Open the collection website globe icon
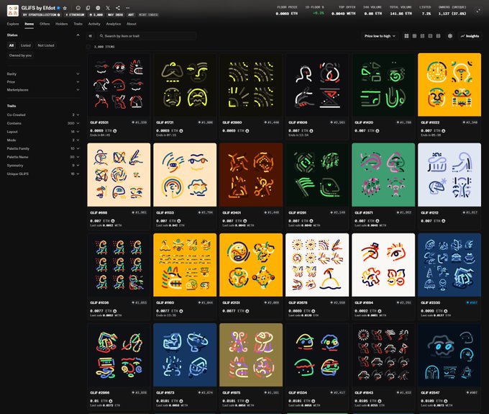The width and height of the screenshot is (489, 414). click(98, 8)
